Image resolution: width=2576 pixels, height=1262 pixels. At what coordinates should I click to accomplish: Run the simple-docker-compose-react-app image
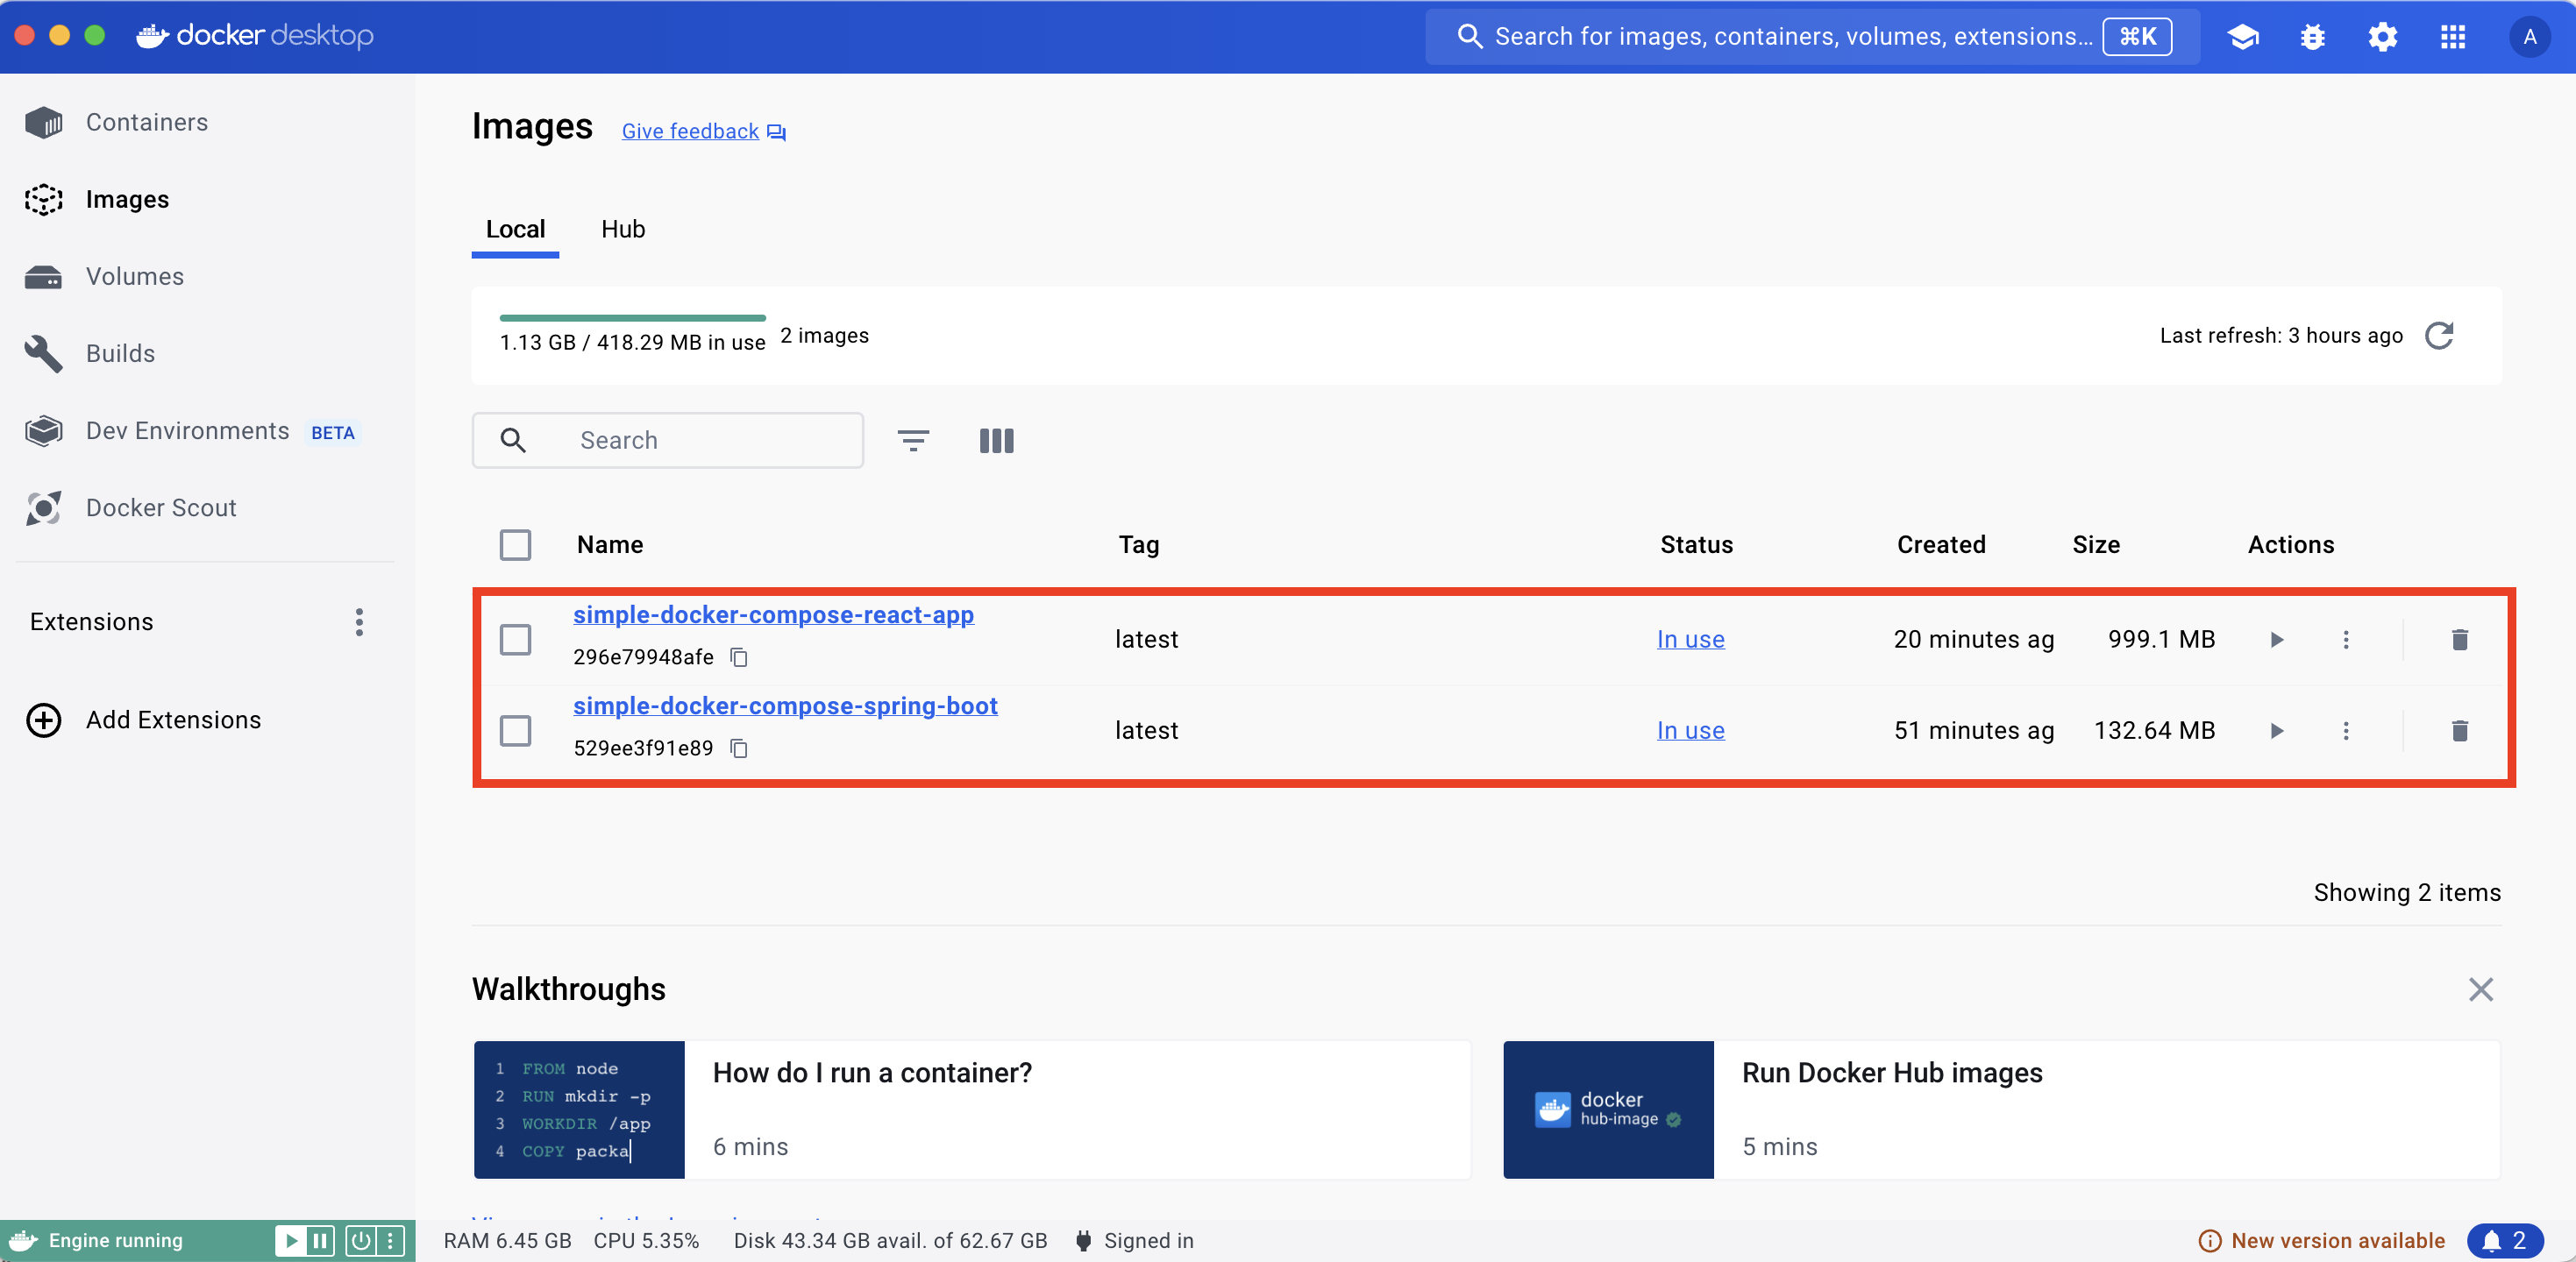[2277, 640]
